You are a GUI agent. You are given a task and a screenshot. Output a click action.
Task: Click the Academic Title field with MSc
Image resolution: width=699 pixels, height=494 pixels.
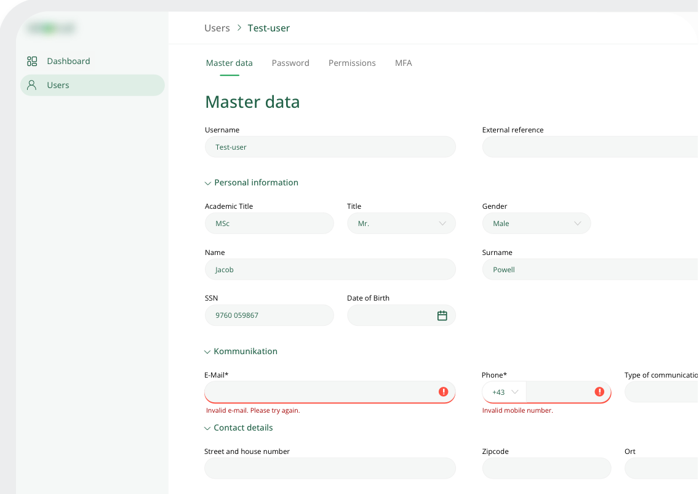coord(270,223)
